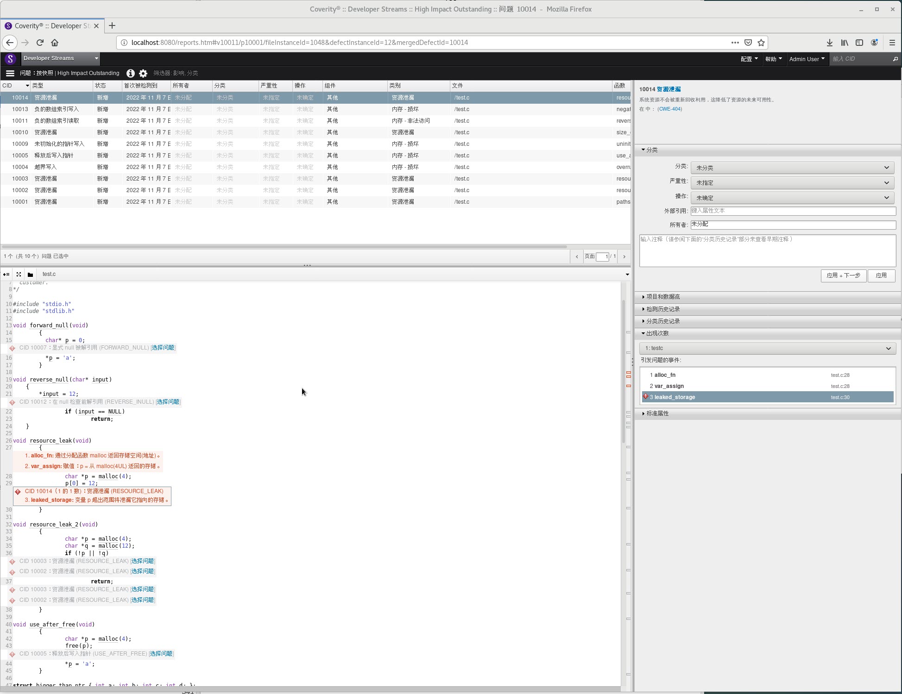Screen dimensions: 902x694
Task: Open the 帮助 menu
Action: click(773, 59)
